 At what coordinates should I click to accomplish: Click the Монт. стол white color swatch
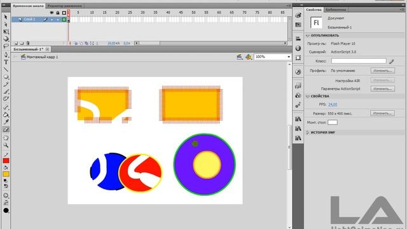pyautogui.click(x=333, y=122)
